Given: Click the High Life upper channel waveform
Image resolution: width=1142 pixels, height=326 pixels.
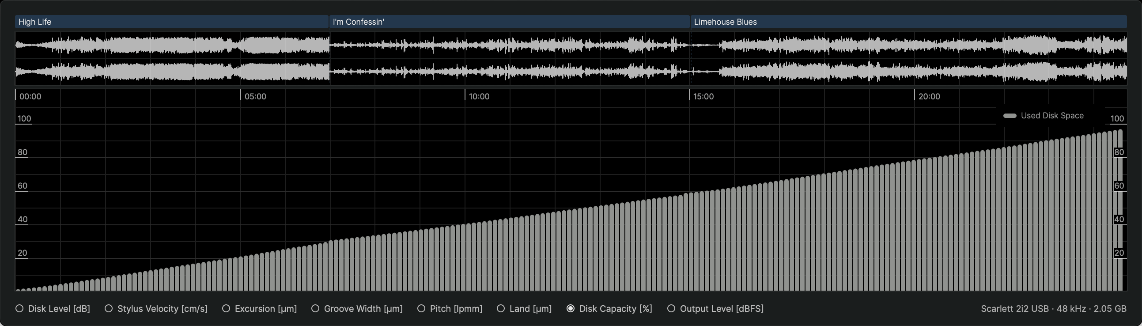Looking at the screenshot, I should click(x=172, y=45).
